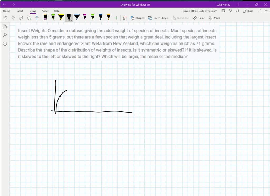The image size is (270, 196).
Task: Activate the text selection tool
Action: coord(21,18)
